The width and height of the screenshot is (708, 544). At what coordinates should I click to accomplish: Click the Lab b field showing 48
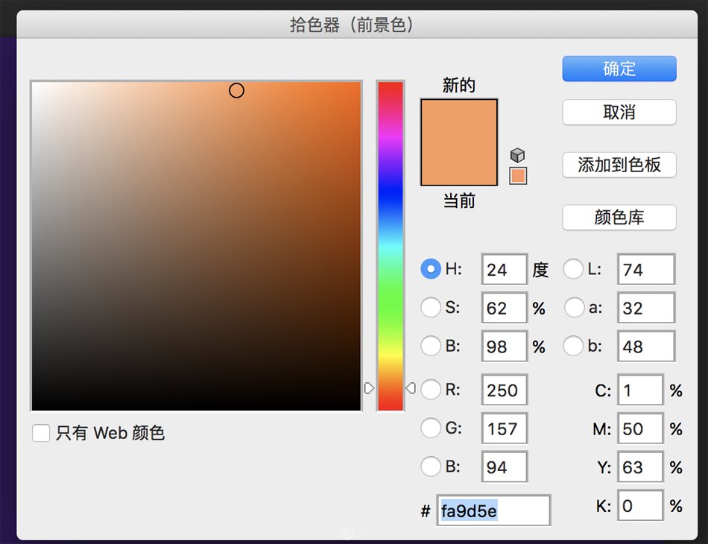coord(646,347)
